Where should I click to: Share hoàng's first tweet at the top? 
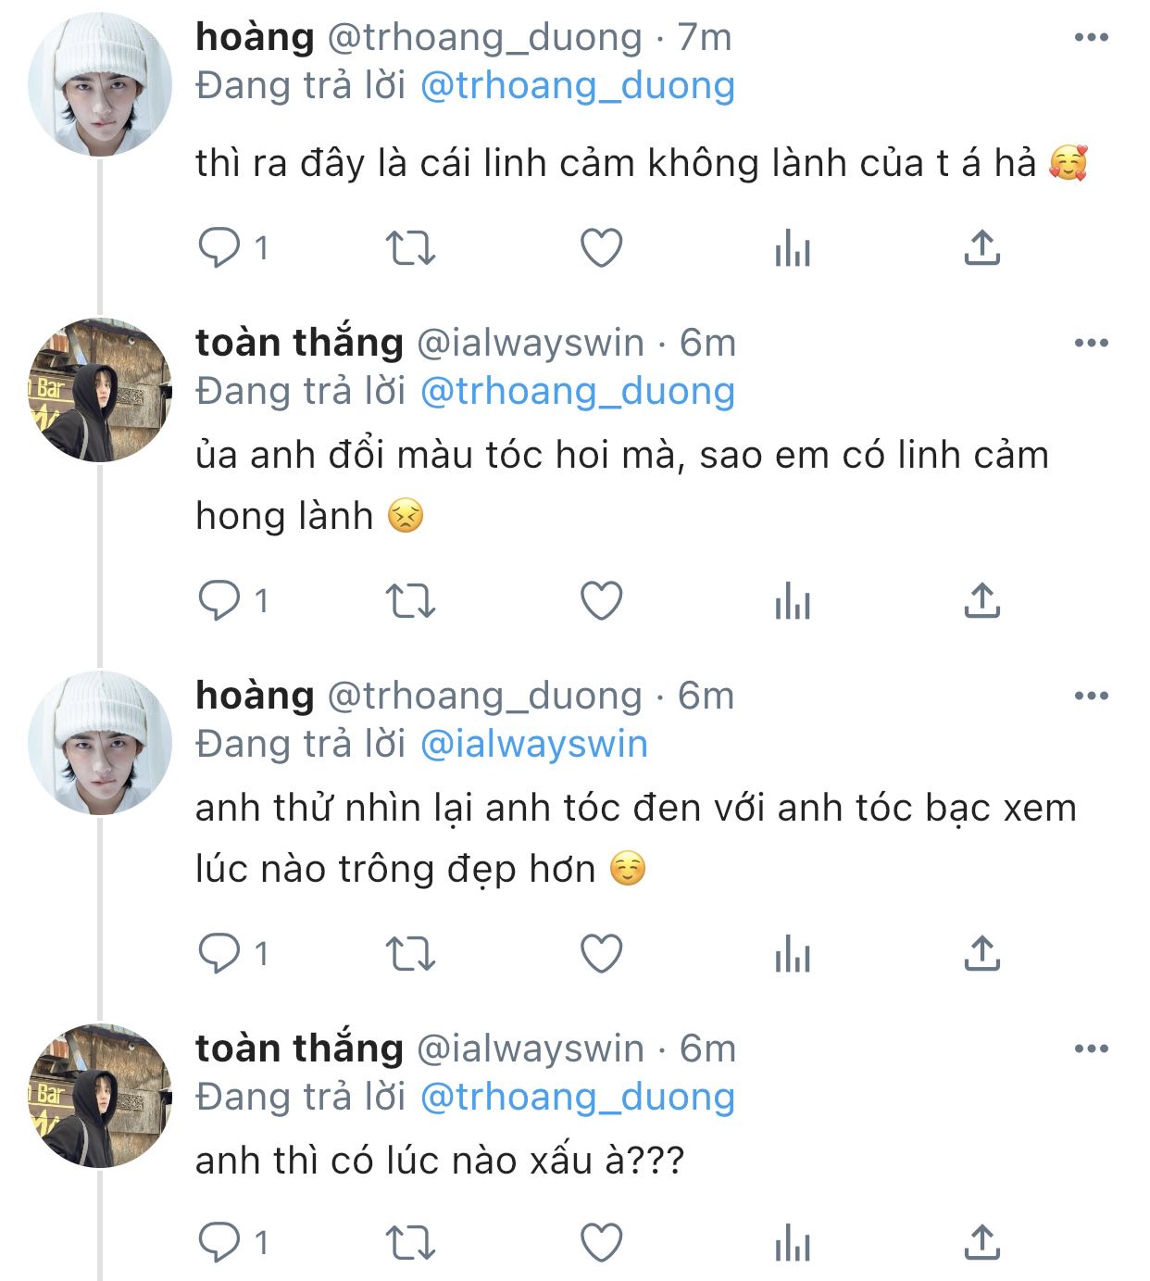point(981,248)
